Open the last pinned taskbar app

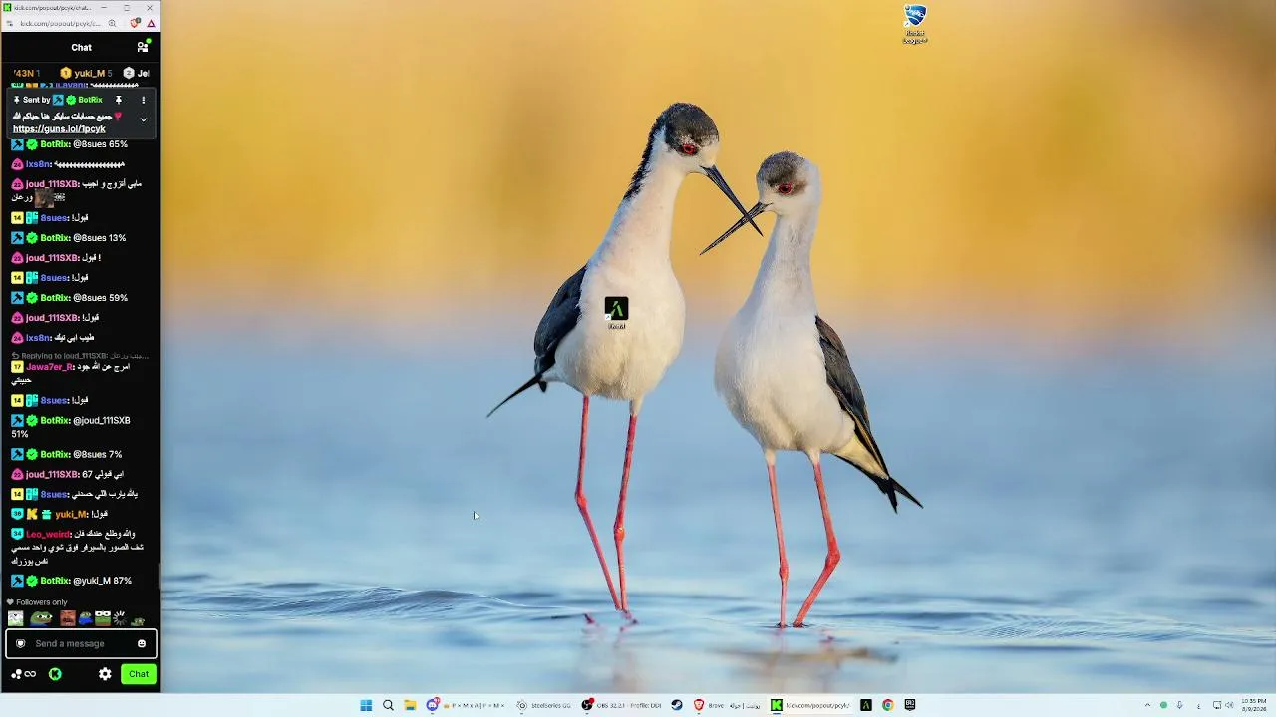[910, 705]
